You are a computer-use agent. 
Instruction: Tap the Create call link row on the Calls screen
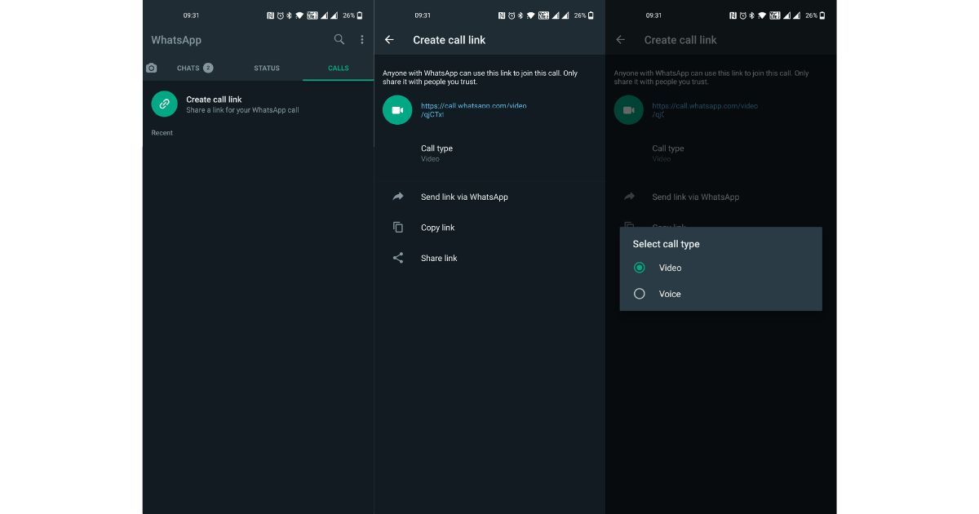coord(258,104)
